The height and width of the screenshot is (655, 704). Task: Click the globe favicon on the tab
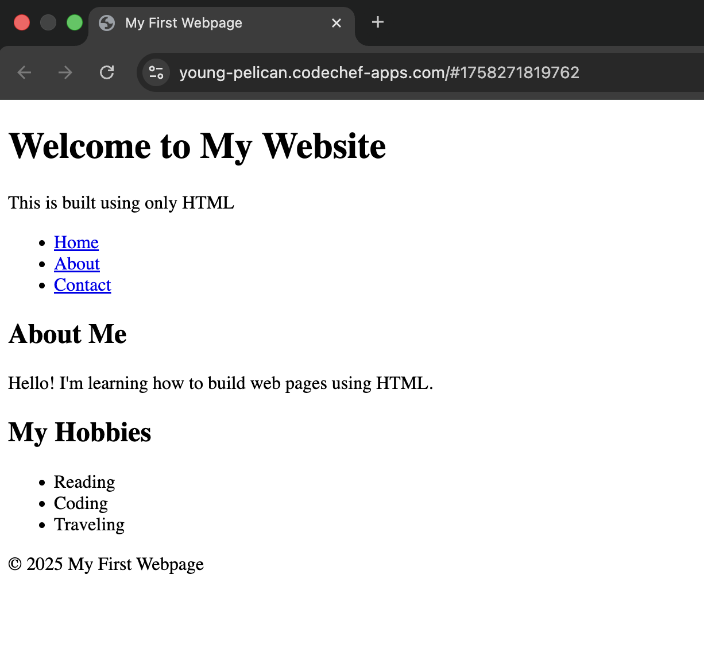point(107,23)
